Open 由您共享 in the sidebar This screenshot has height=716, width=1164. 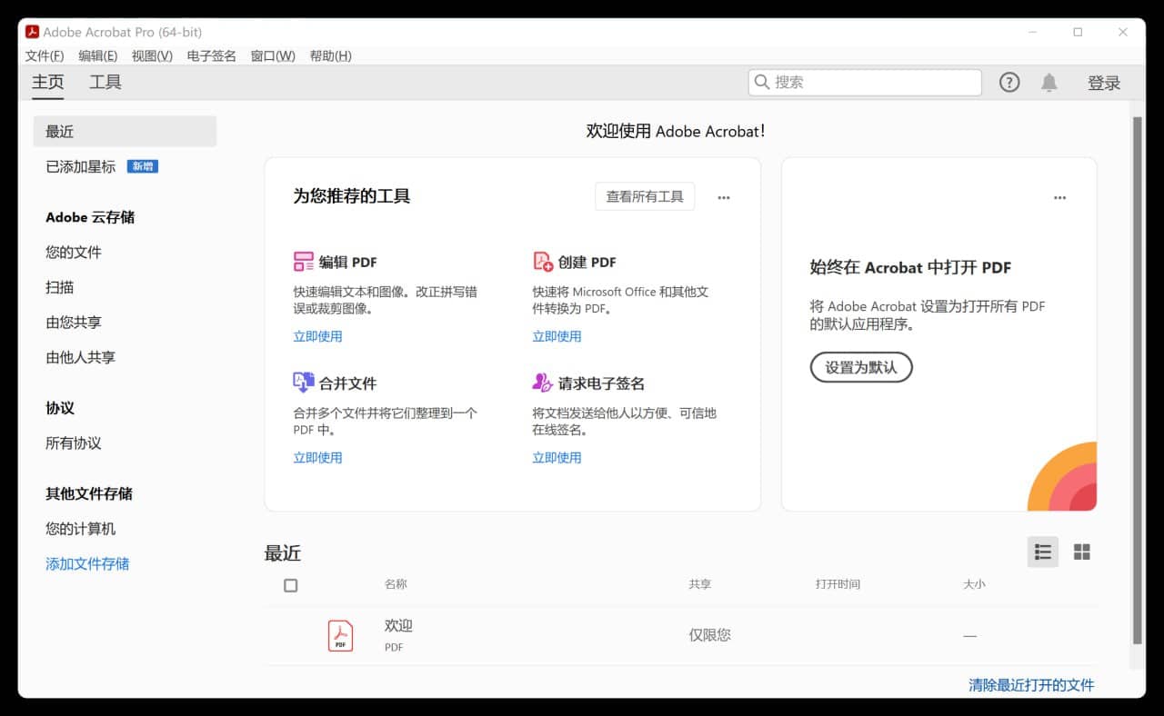point(74,322)
